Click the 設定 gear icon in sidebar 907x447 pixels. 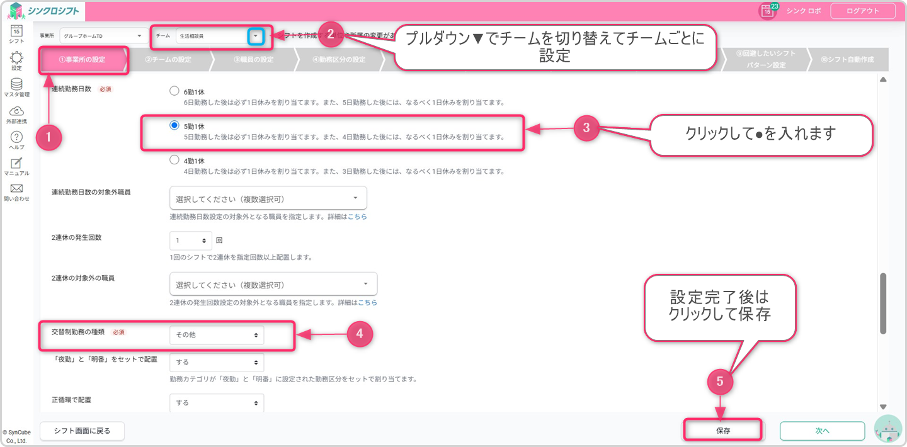point(17,59)
